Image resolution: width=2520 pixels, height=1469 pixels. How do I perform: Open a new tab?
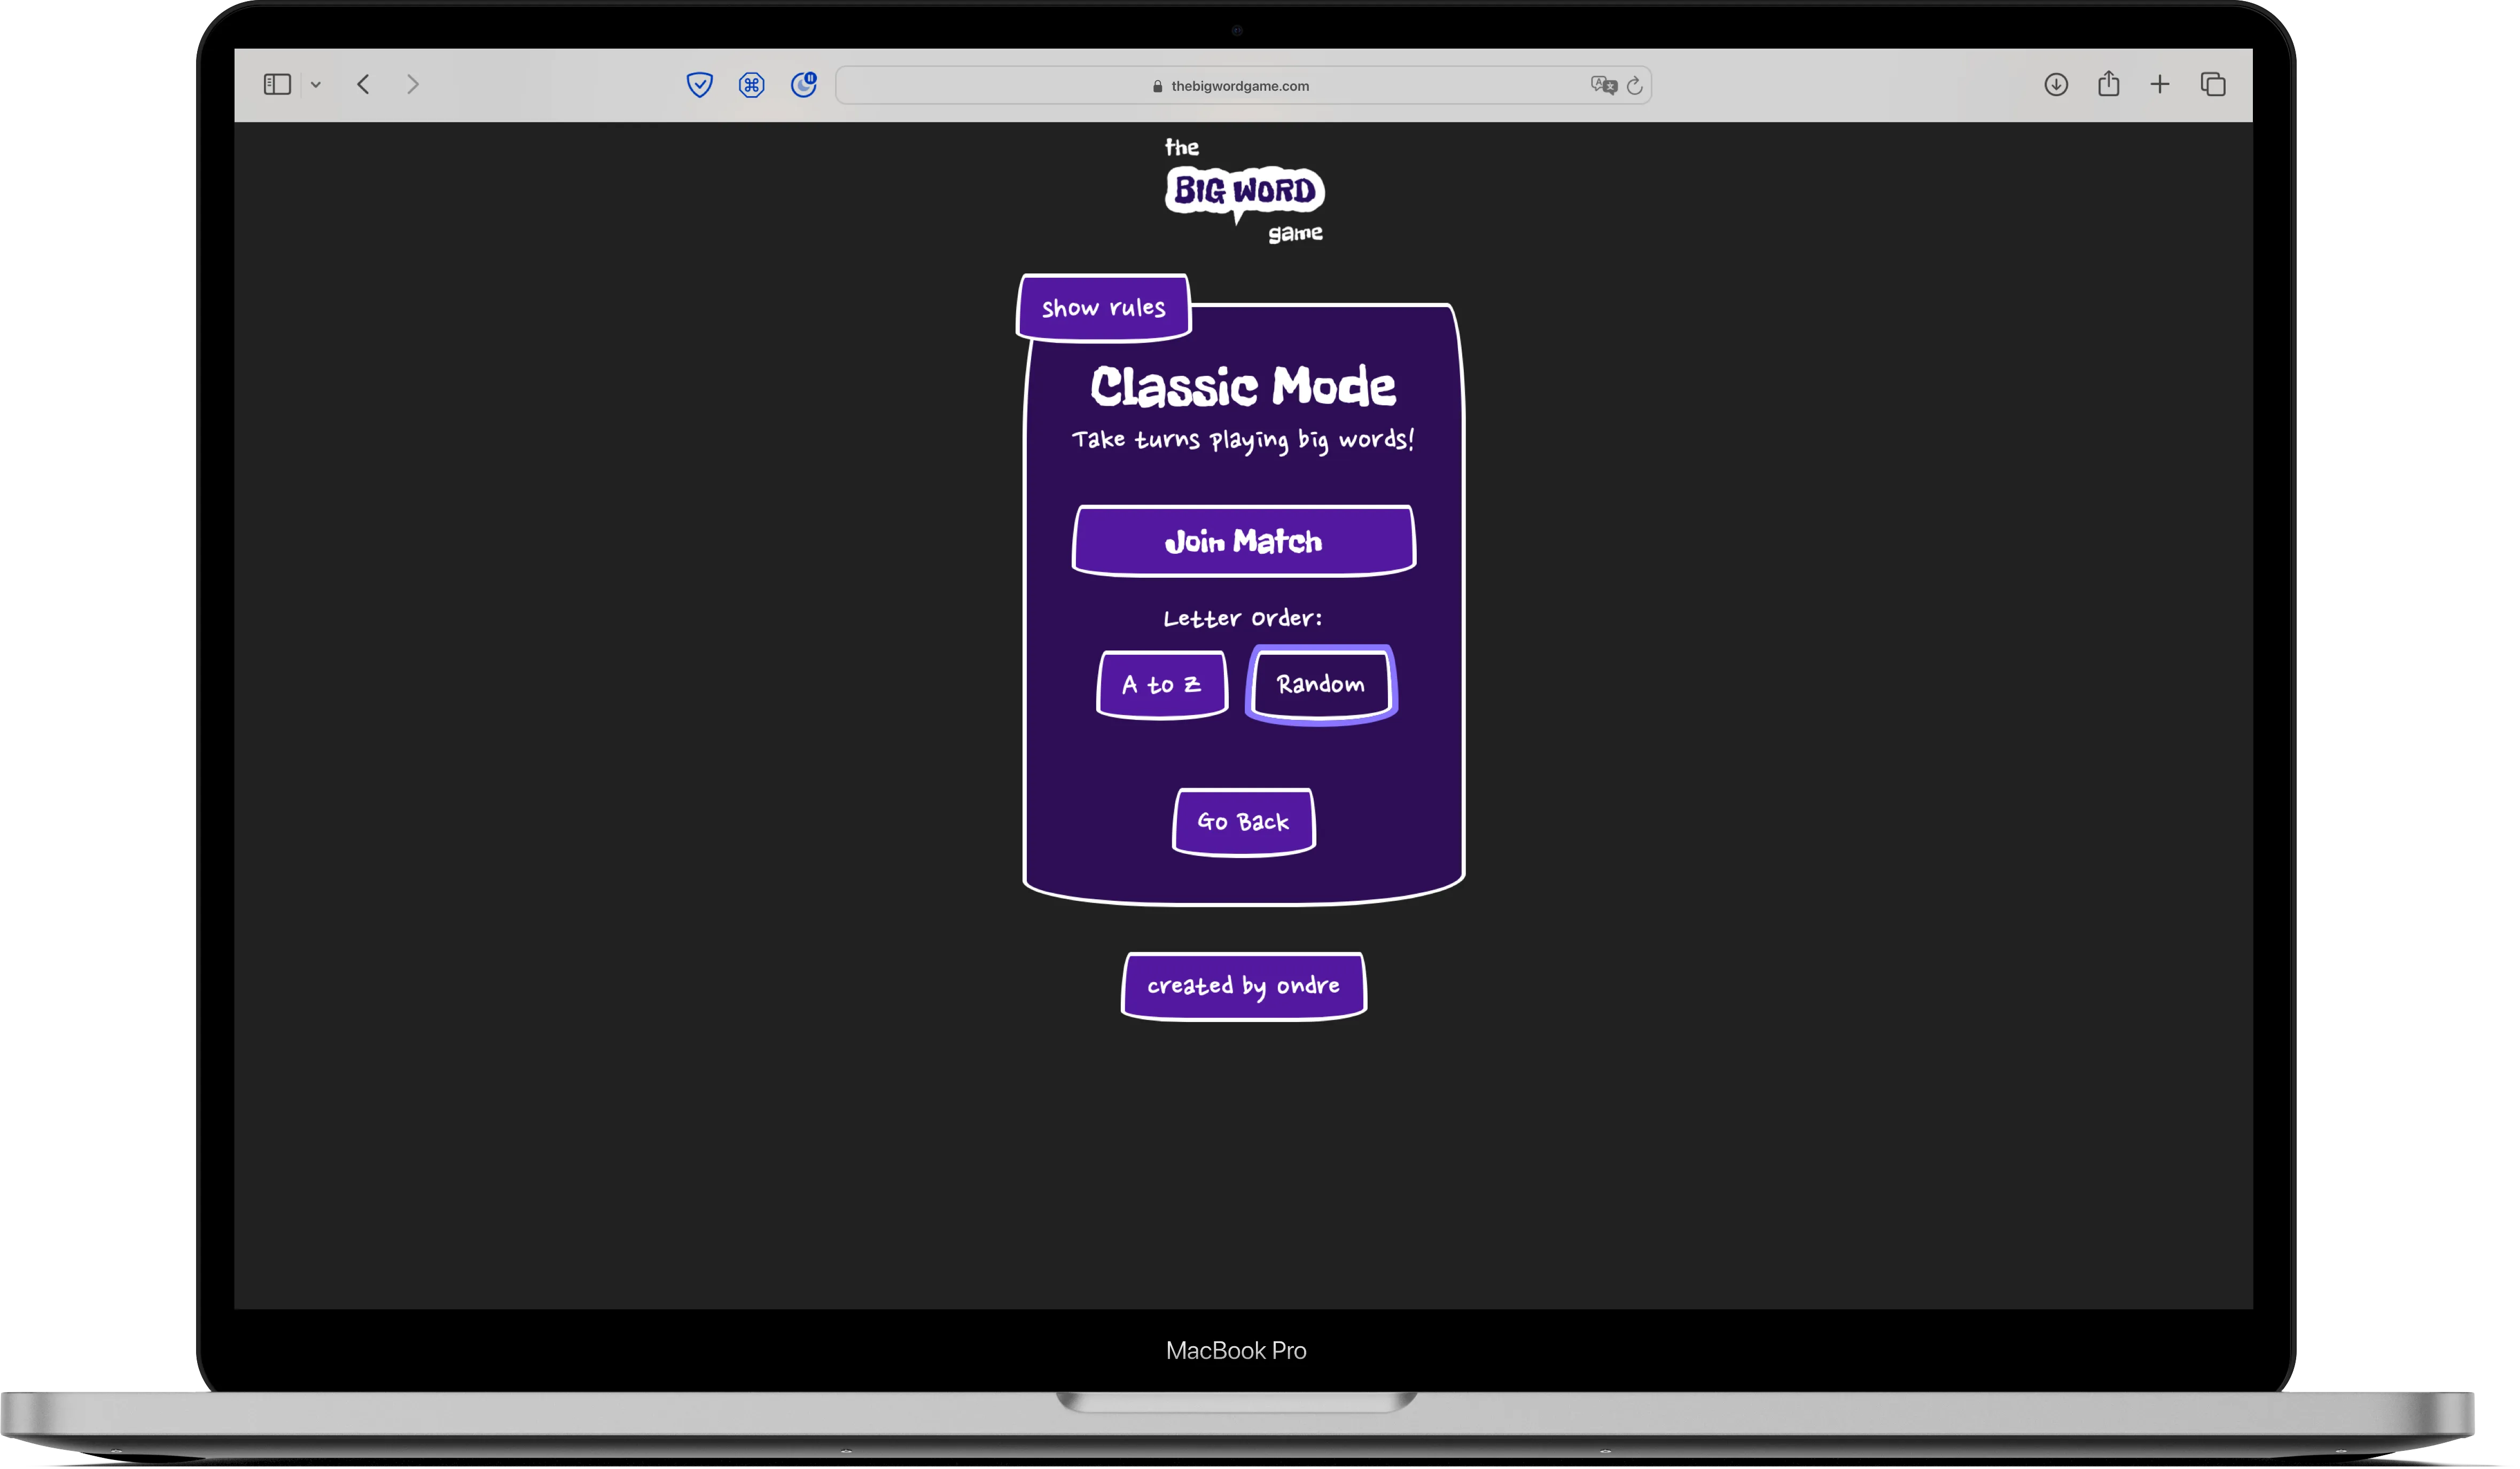(2160, 85)
